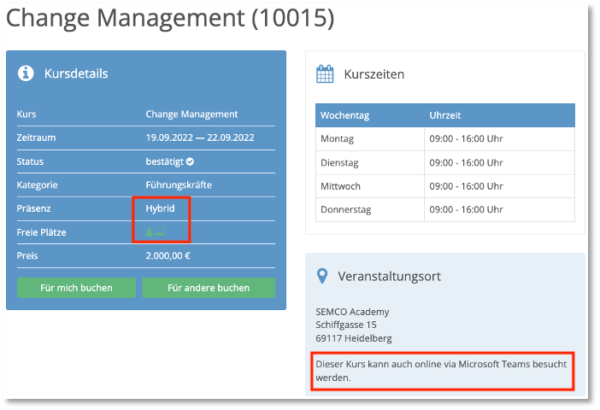Click the Freie Plätze row label
The height and width of the screenshot is (410, 600).
coord(41,232)
